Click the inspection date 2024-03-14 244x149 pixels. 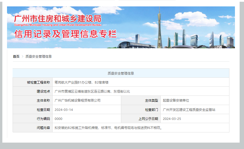[64, 110]
